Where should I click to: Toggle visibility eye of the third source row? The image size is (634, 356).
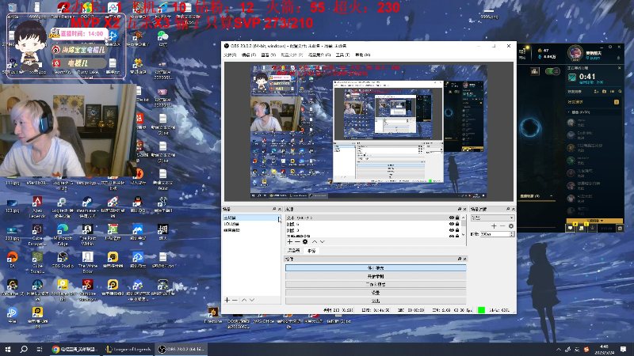451,230
